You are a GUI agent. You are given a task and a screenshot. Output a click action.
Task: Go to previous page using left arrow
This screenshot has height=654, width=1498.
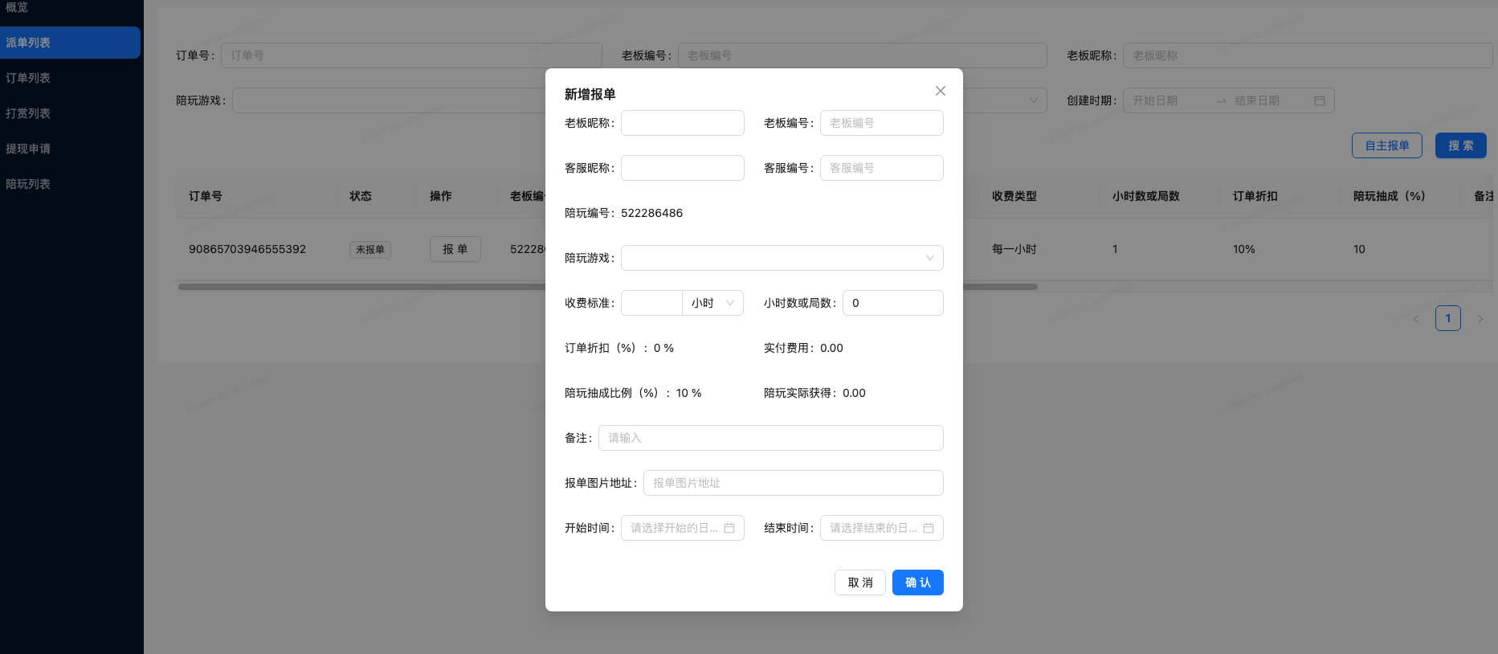[x=1416, y=319]
